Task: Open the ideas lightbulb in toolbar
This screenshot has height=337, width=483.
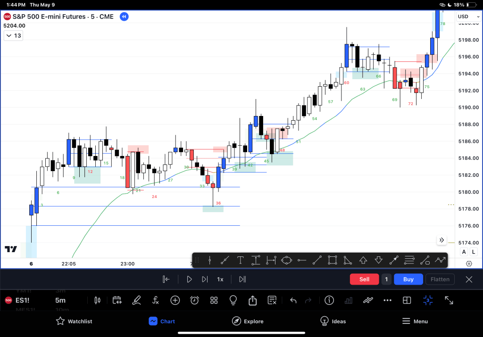Action: click(x=233, y=300)
